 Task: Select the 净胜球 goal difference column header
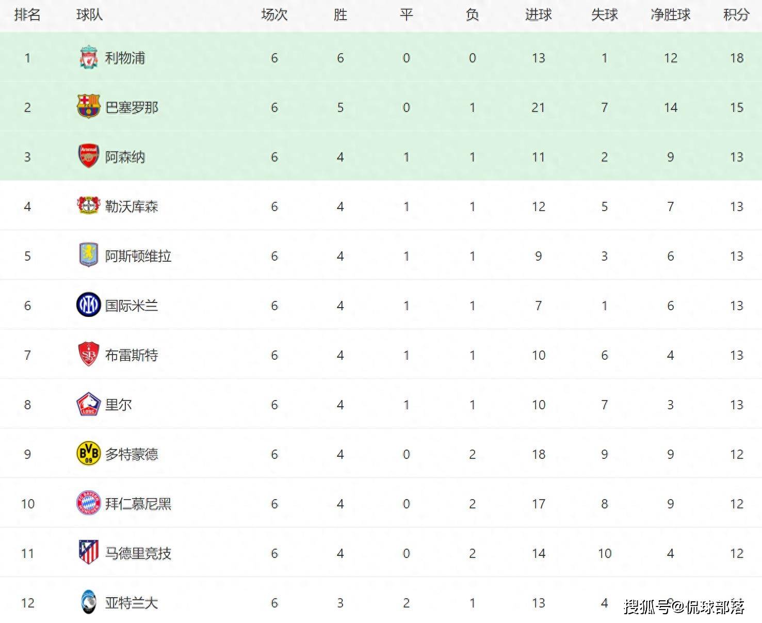(670, 15)
